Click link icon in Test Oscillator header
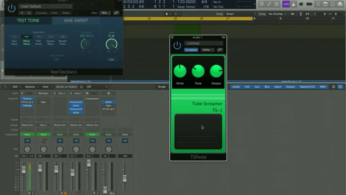 tap(116, 13)
